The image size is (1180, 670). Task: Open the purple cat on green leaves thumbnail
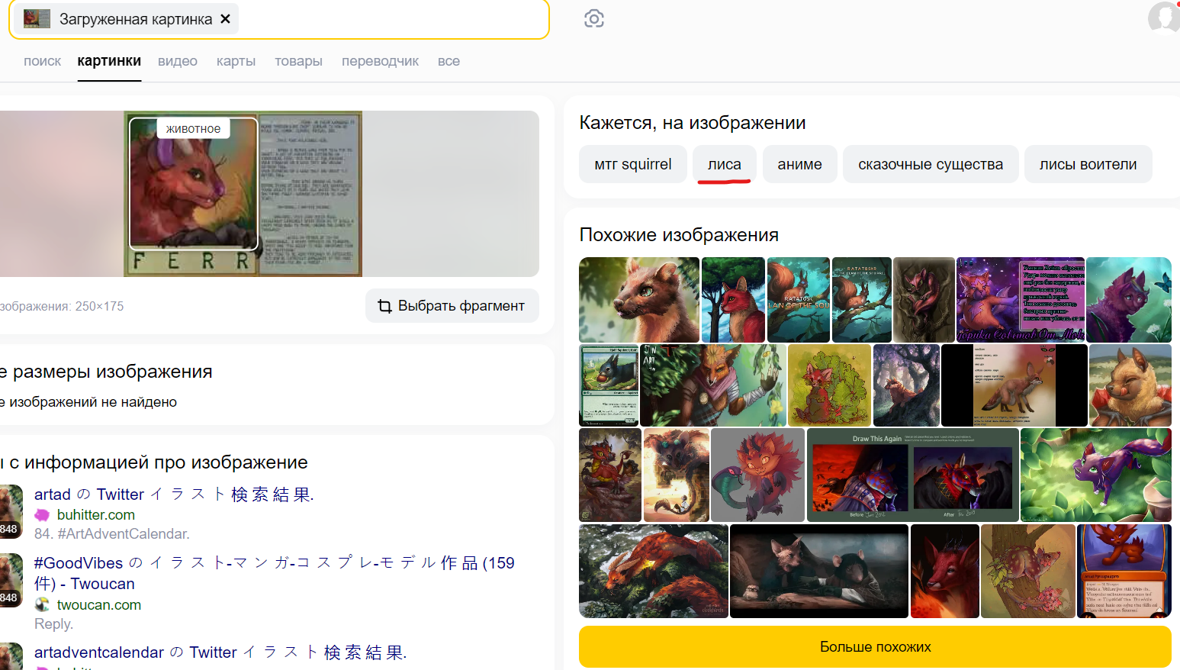pyautogui.click(x=1096, y=475)
